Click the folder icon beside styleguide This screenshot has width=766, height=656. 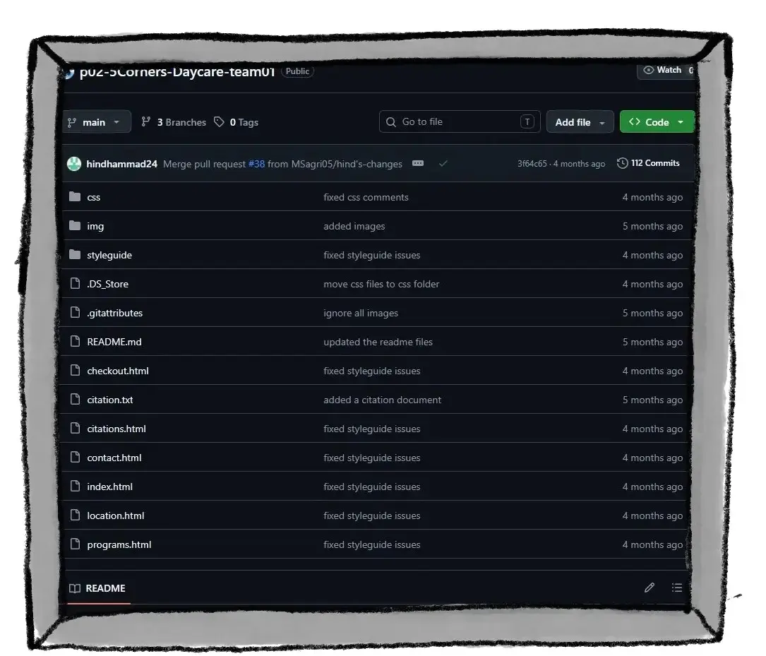pyautogui.click(x=75, y=254)
